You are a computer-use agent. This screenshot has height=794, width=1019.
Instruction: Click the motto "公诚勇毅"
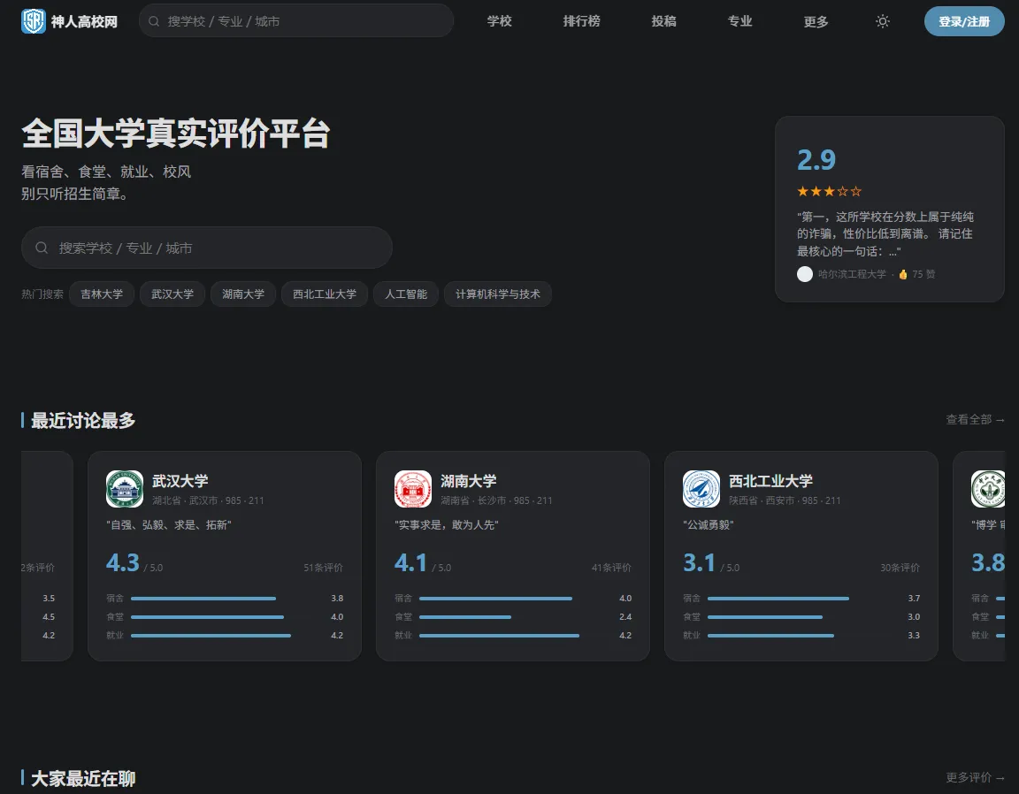(709, 524)
